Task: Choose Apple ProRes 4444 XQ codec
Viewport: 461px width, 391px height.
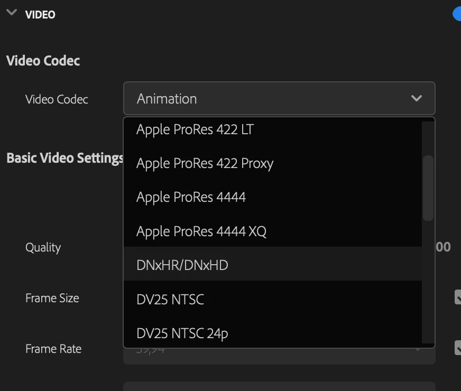Action: 273,231
